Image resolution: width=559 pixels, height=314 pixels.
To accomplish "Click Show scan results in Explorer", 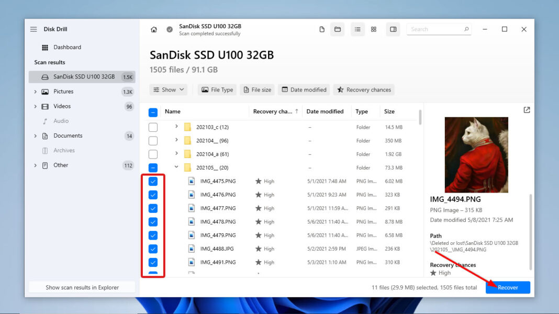I will 82,287.
